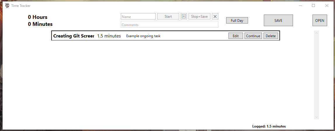Click the scrollbar up arrow
The image size is (335, 131).
coord(316,33)
